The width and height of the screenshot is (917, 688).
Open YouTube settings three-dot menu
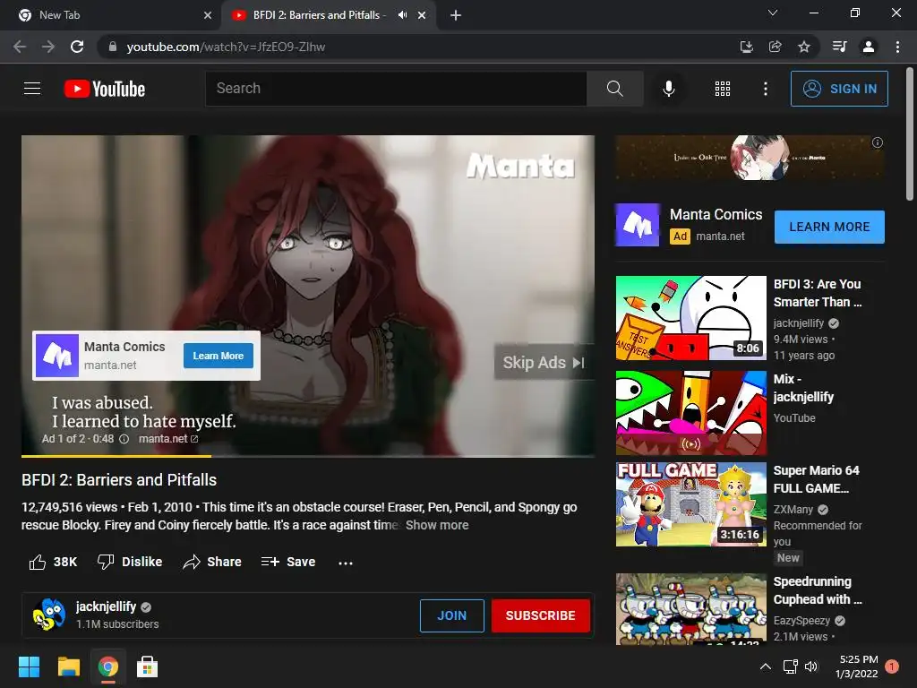(765, 89)
